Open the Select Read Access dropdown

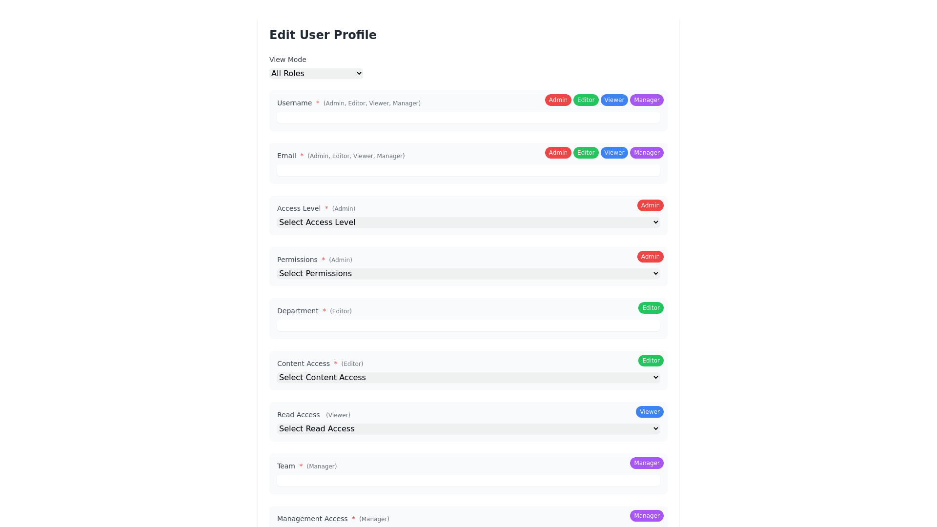click(x=468, y=429)
